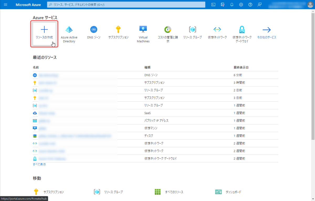Viewport: 315px width, 201px height.
Task: Open 仮想ネットワーク ゲートウェイ service icon
Action: click(x=242, y=30)
